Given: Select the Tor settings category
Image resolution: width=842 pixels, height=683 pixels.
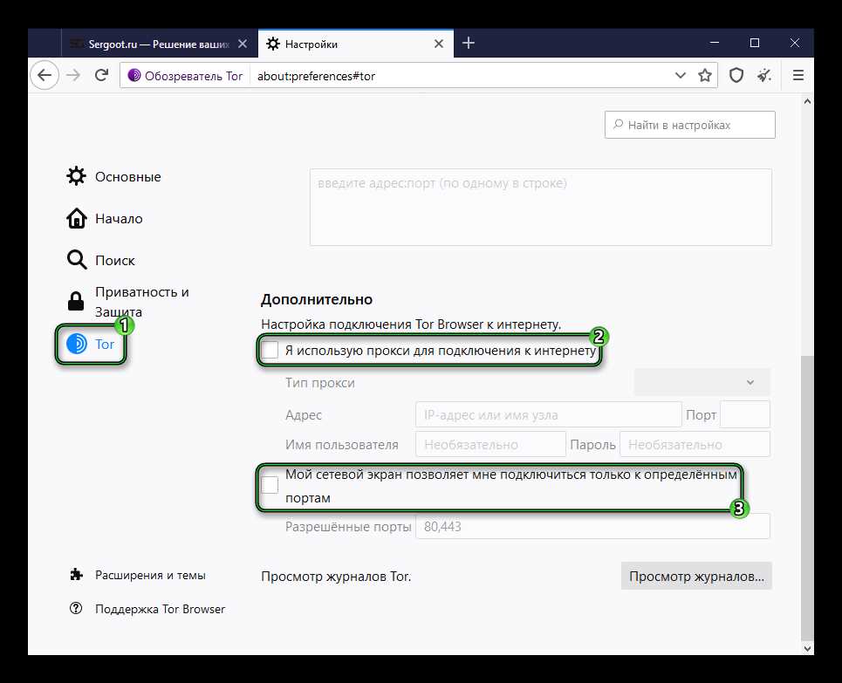Looking at the screenshot, I should click(91, 345).
